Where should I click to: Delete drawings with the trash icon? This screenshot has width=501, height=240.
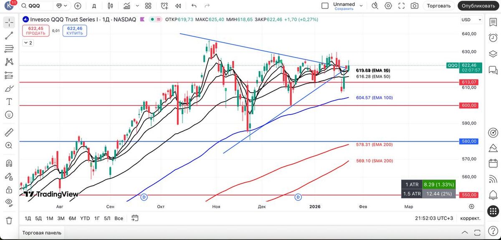9,220
